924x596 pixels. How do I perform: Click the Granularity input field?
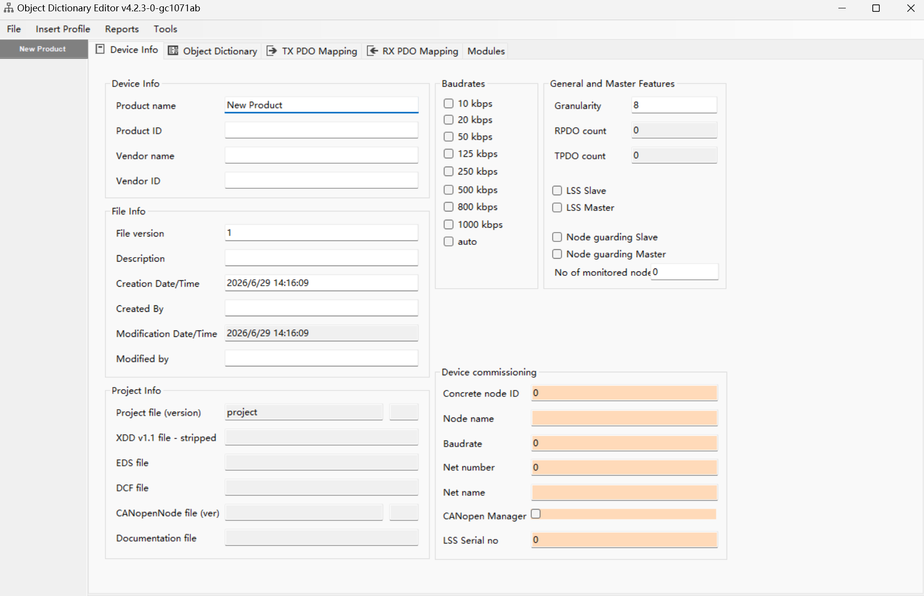(x=674, y=105)
